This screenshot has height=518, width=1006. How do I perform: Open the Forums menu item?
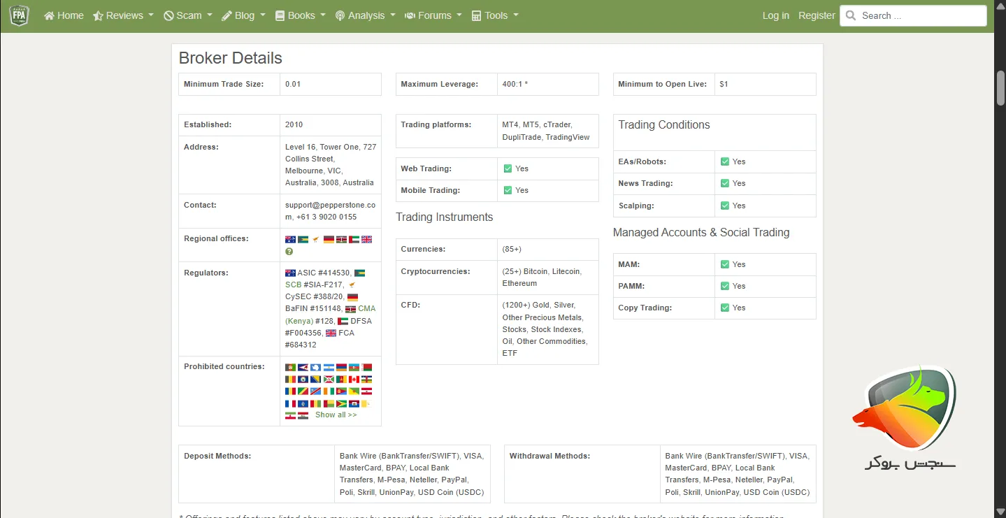[433, 15]
